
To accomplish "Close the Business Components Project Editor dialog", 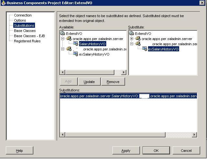I will click(202, 3).
